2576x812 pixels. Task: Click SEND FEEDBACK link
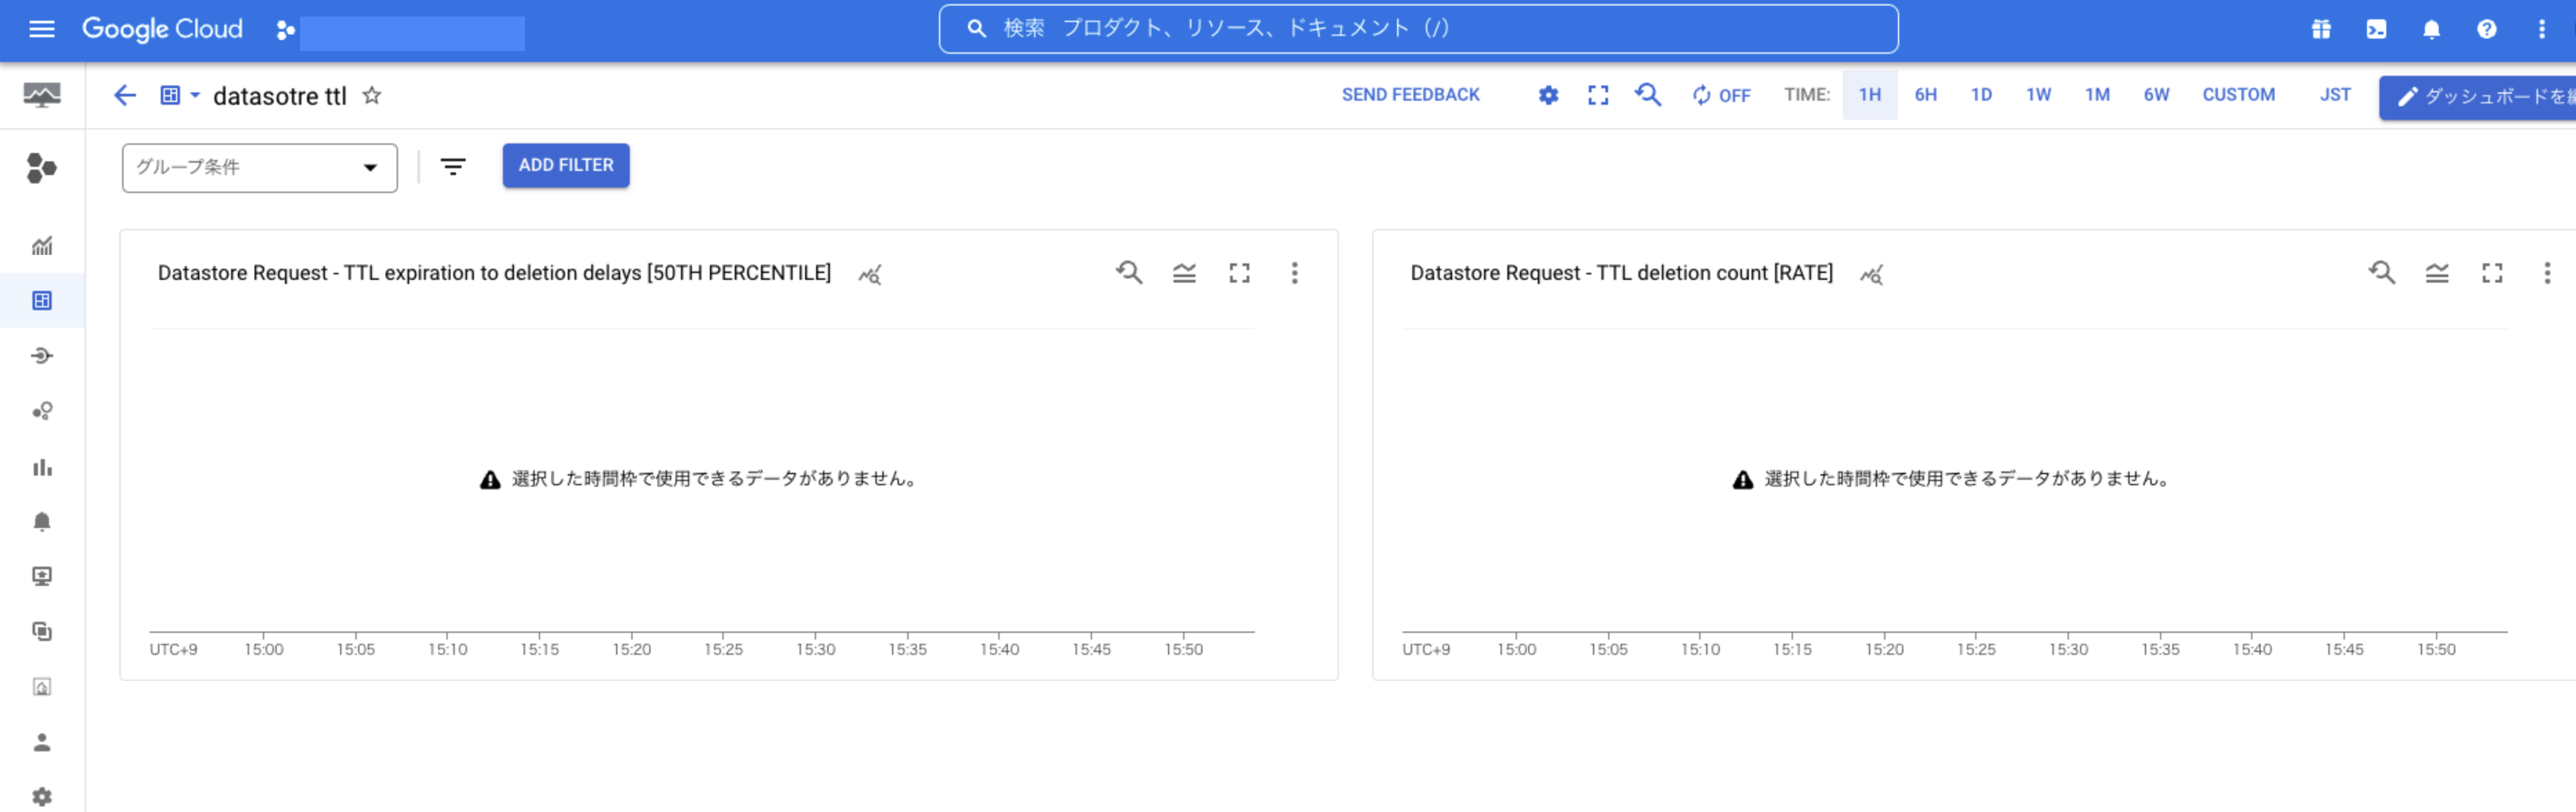coord(1410,95)
